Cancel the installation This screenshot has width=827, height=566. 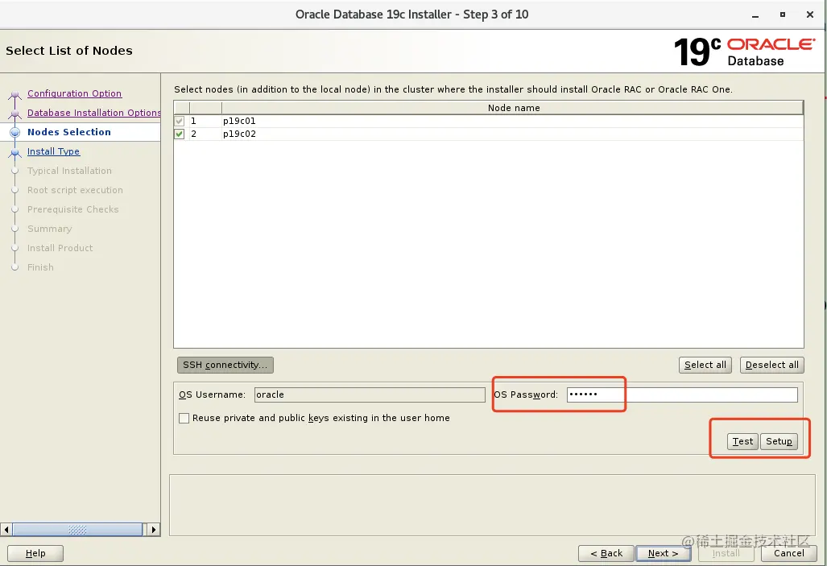point(789,553)
